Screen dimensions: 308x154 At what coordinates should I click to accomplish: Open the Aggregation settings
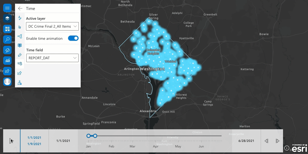coord(19,36)
